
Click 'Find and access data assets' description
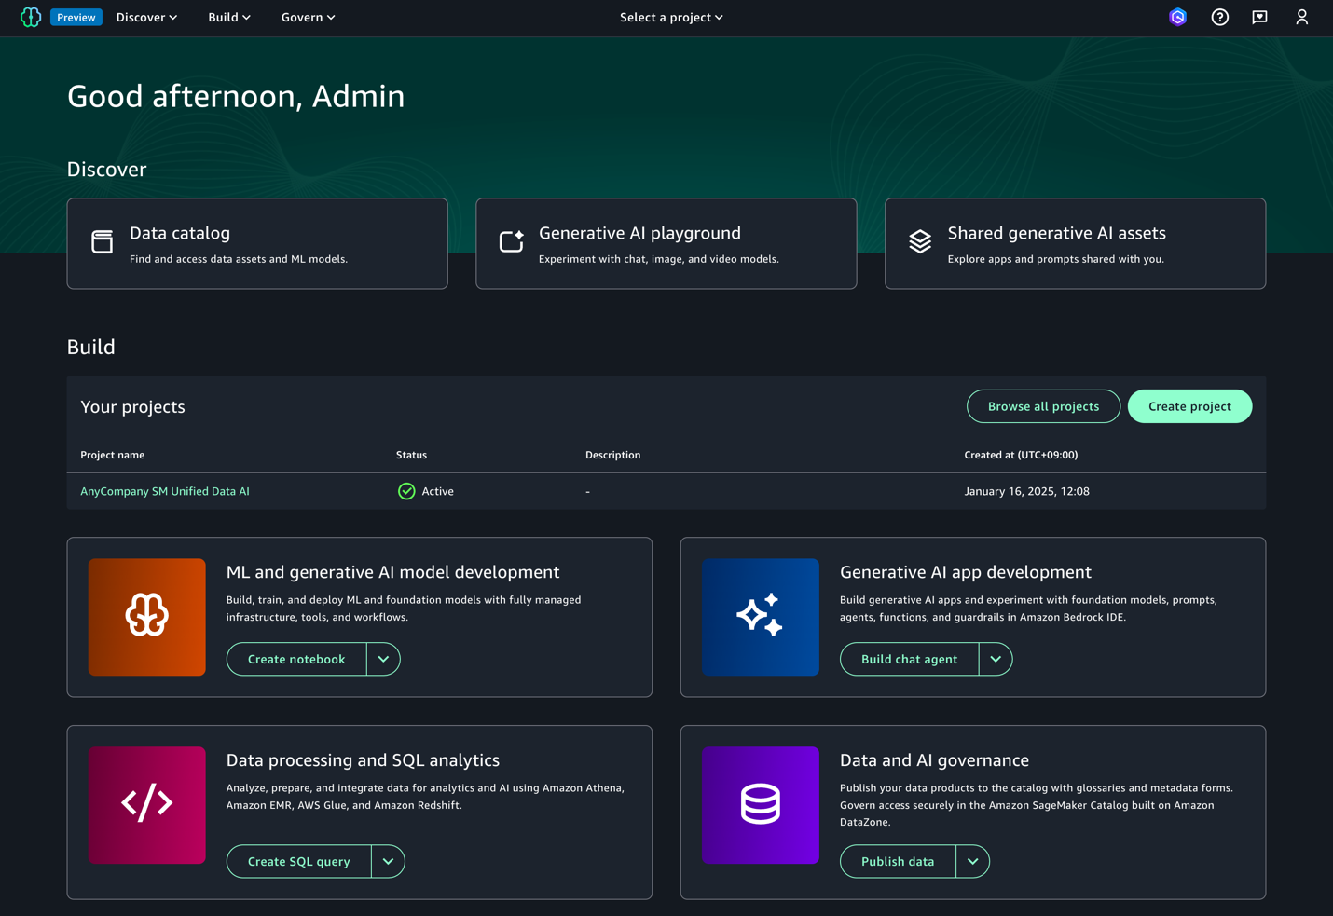pyautogui.click(x=239, y=259)
